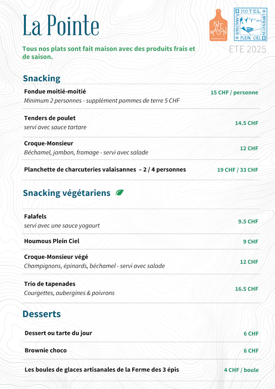Click the Tenders de poulet item

[50, 118]
